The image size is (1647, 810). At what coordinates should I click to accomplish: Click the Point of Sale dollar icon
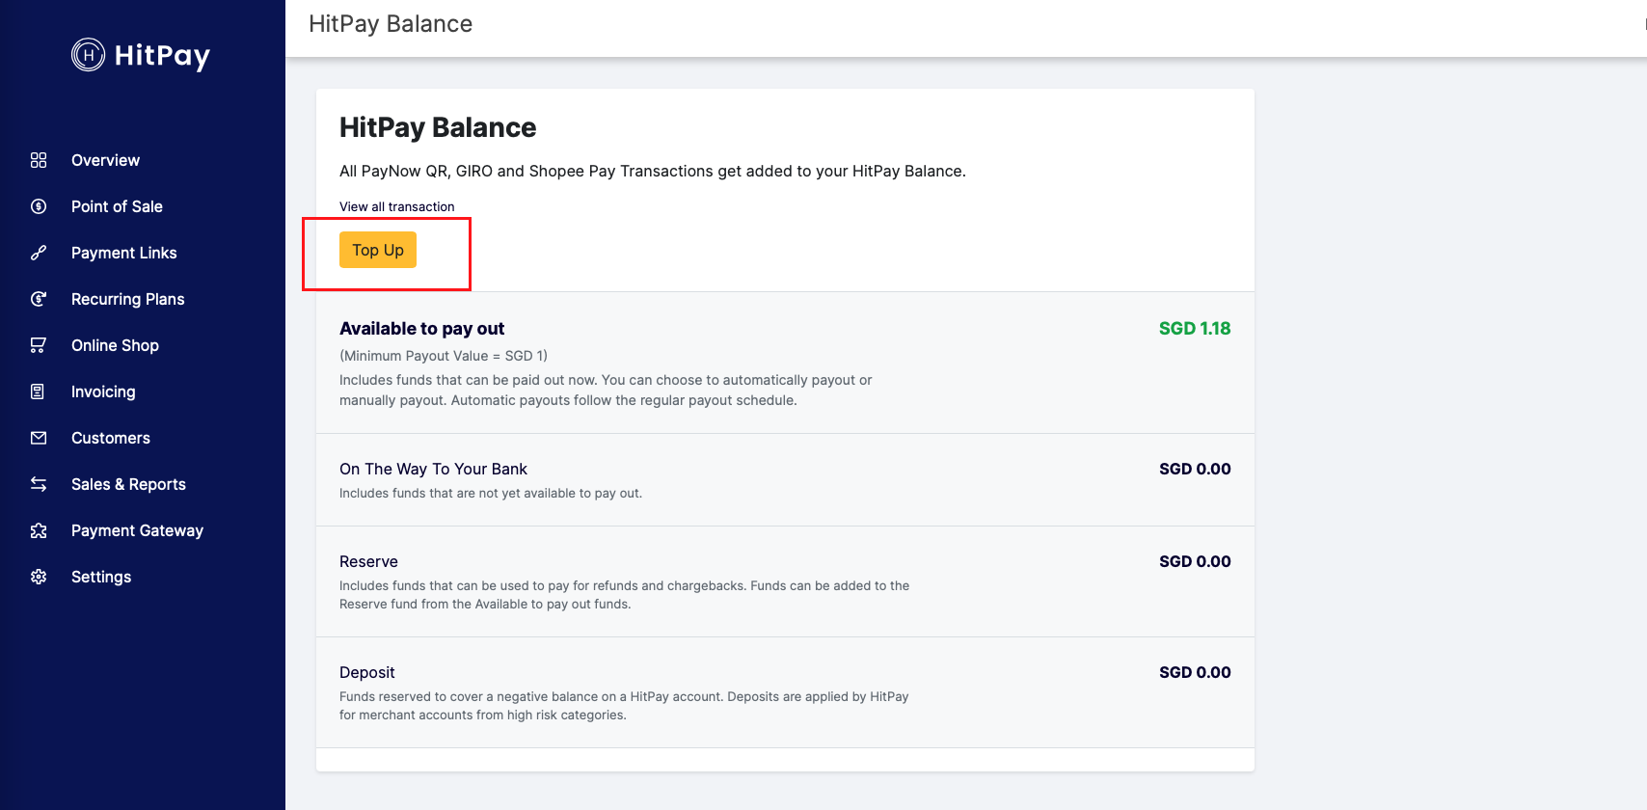tap(39, 206)
